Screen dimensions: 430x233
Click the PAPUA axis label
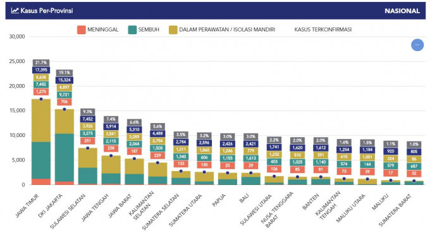(x=219, y=200)
